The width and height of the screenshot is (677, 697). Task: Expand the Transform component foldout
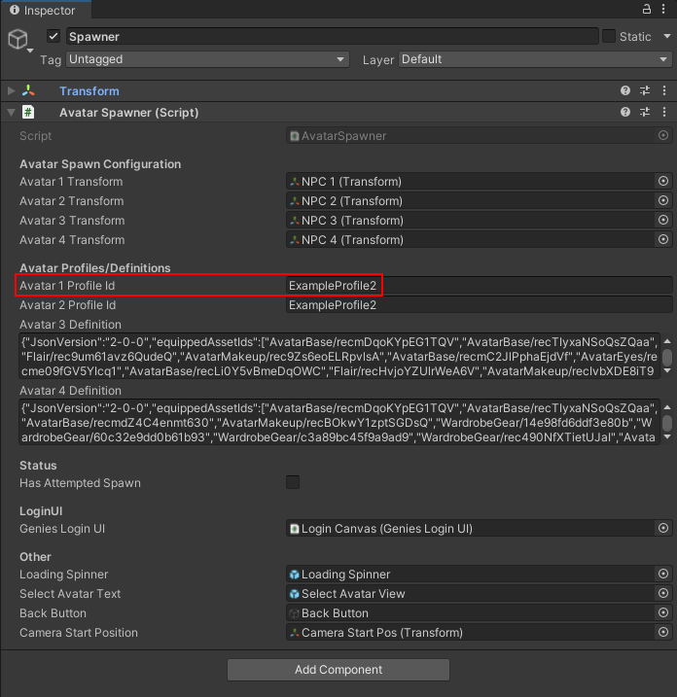point(12,91)
